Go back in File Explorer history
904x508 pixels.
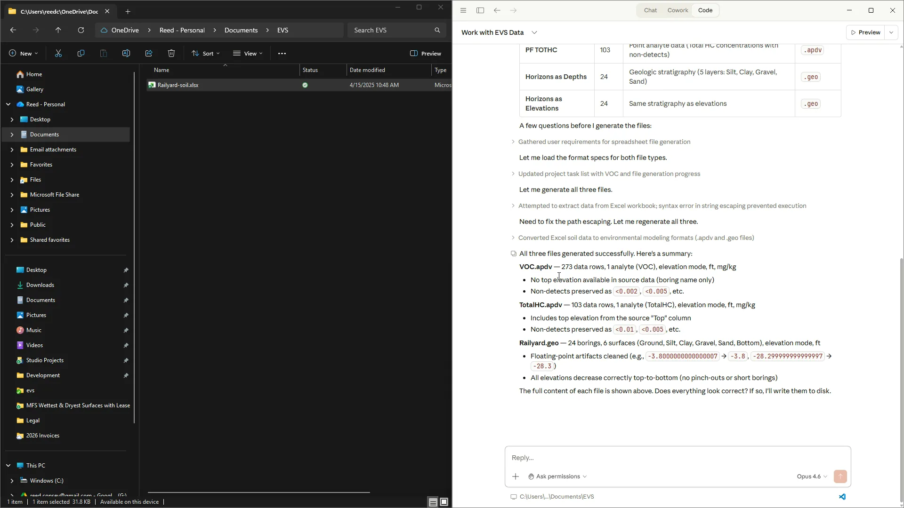tap(13, 30)
